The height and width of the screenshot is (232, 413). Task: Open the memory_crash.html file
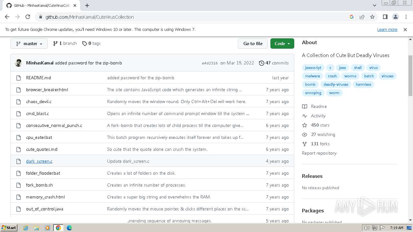pyautogui.click(x=45, y=197)
